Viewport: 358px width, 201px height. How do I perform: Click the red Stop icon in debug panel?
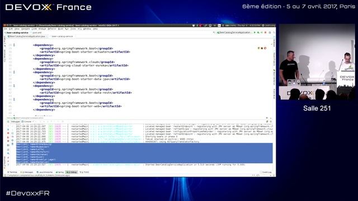8,133
